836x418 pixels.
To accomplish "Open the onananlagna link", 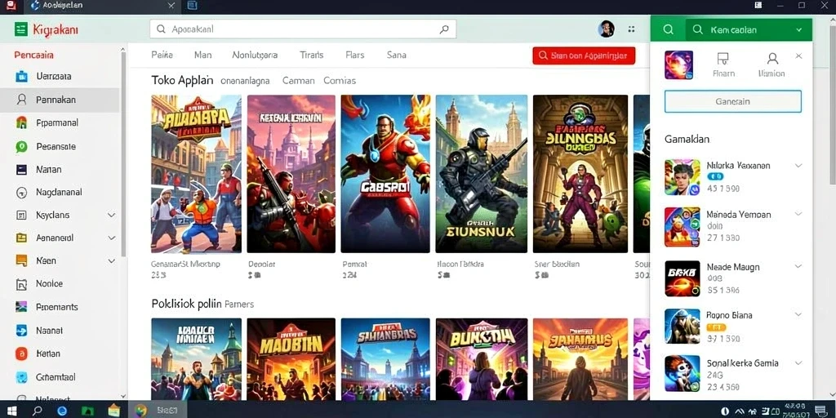I will 245,81.
